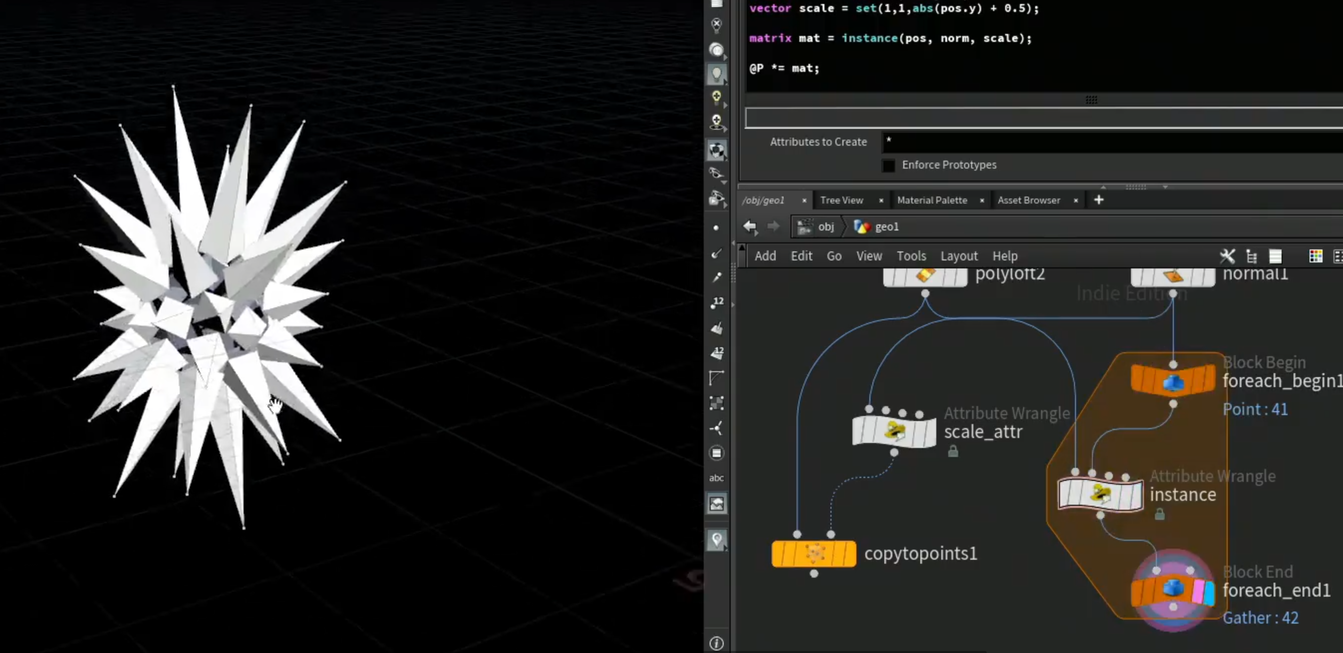Open the Go menu in network editor

[833, 256]
